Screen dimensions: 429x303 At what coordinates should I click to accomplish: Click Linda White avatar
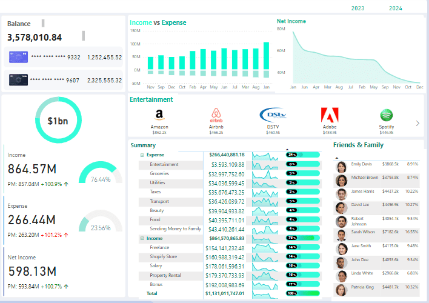(x=341, y=276)
